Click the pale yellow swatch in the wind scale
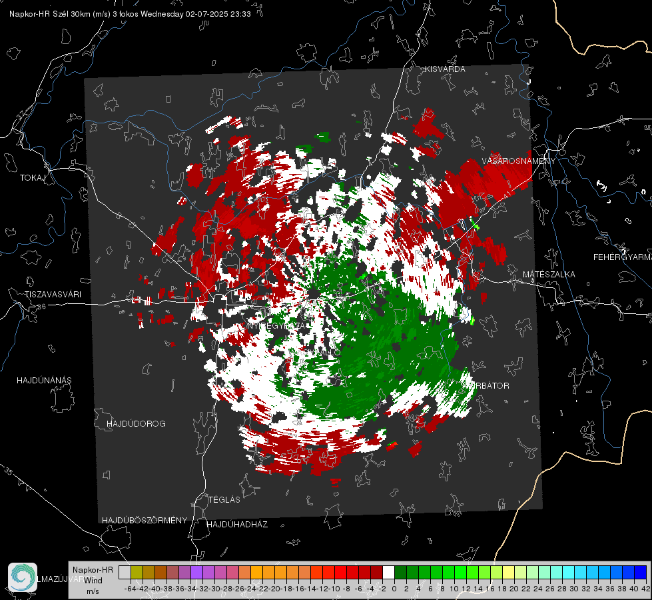Viewport: 652px width, 600px height. tap(508, 572)
